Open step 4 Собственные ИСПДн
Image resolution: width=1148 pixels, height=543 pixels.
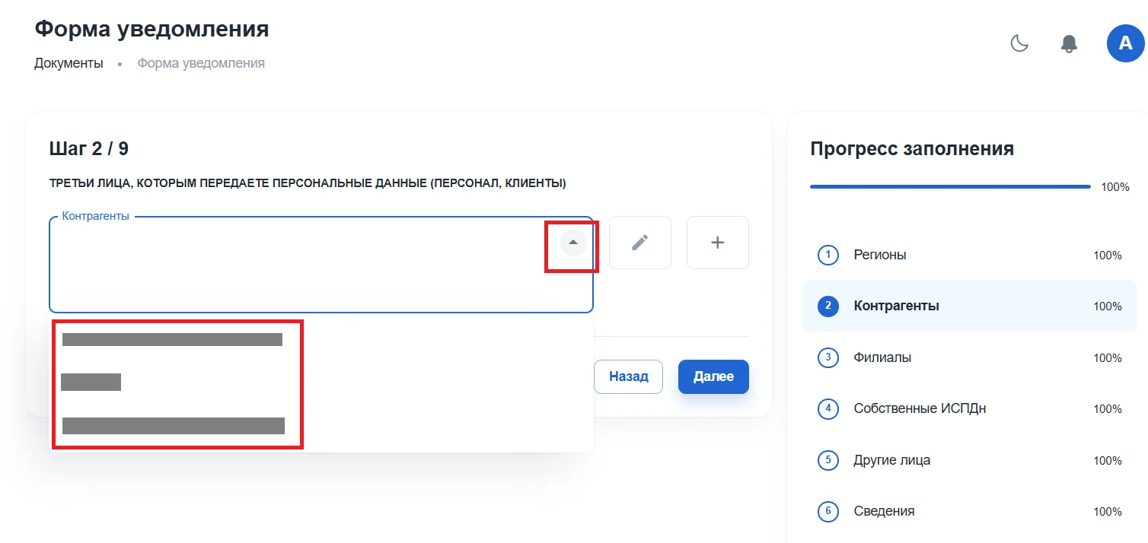pos(969,408)
